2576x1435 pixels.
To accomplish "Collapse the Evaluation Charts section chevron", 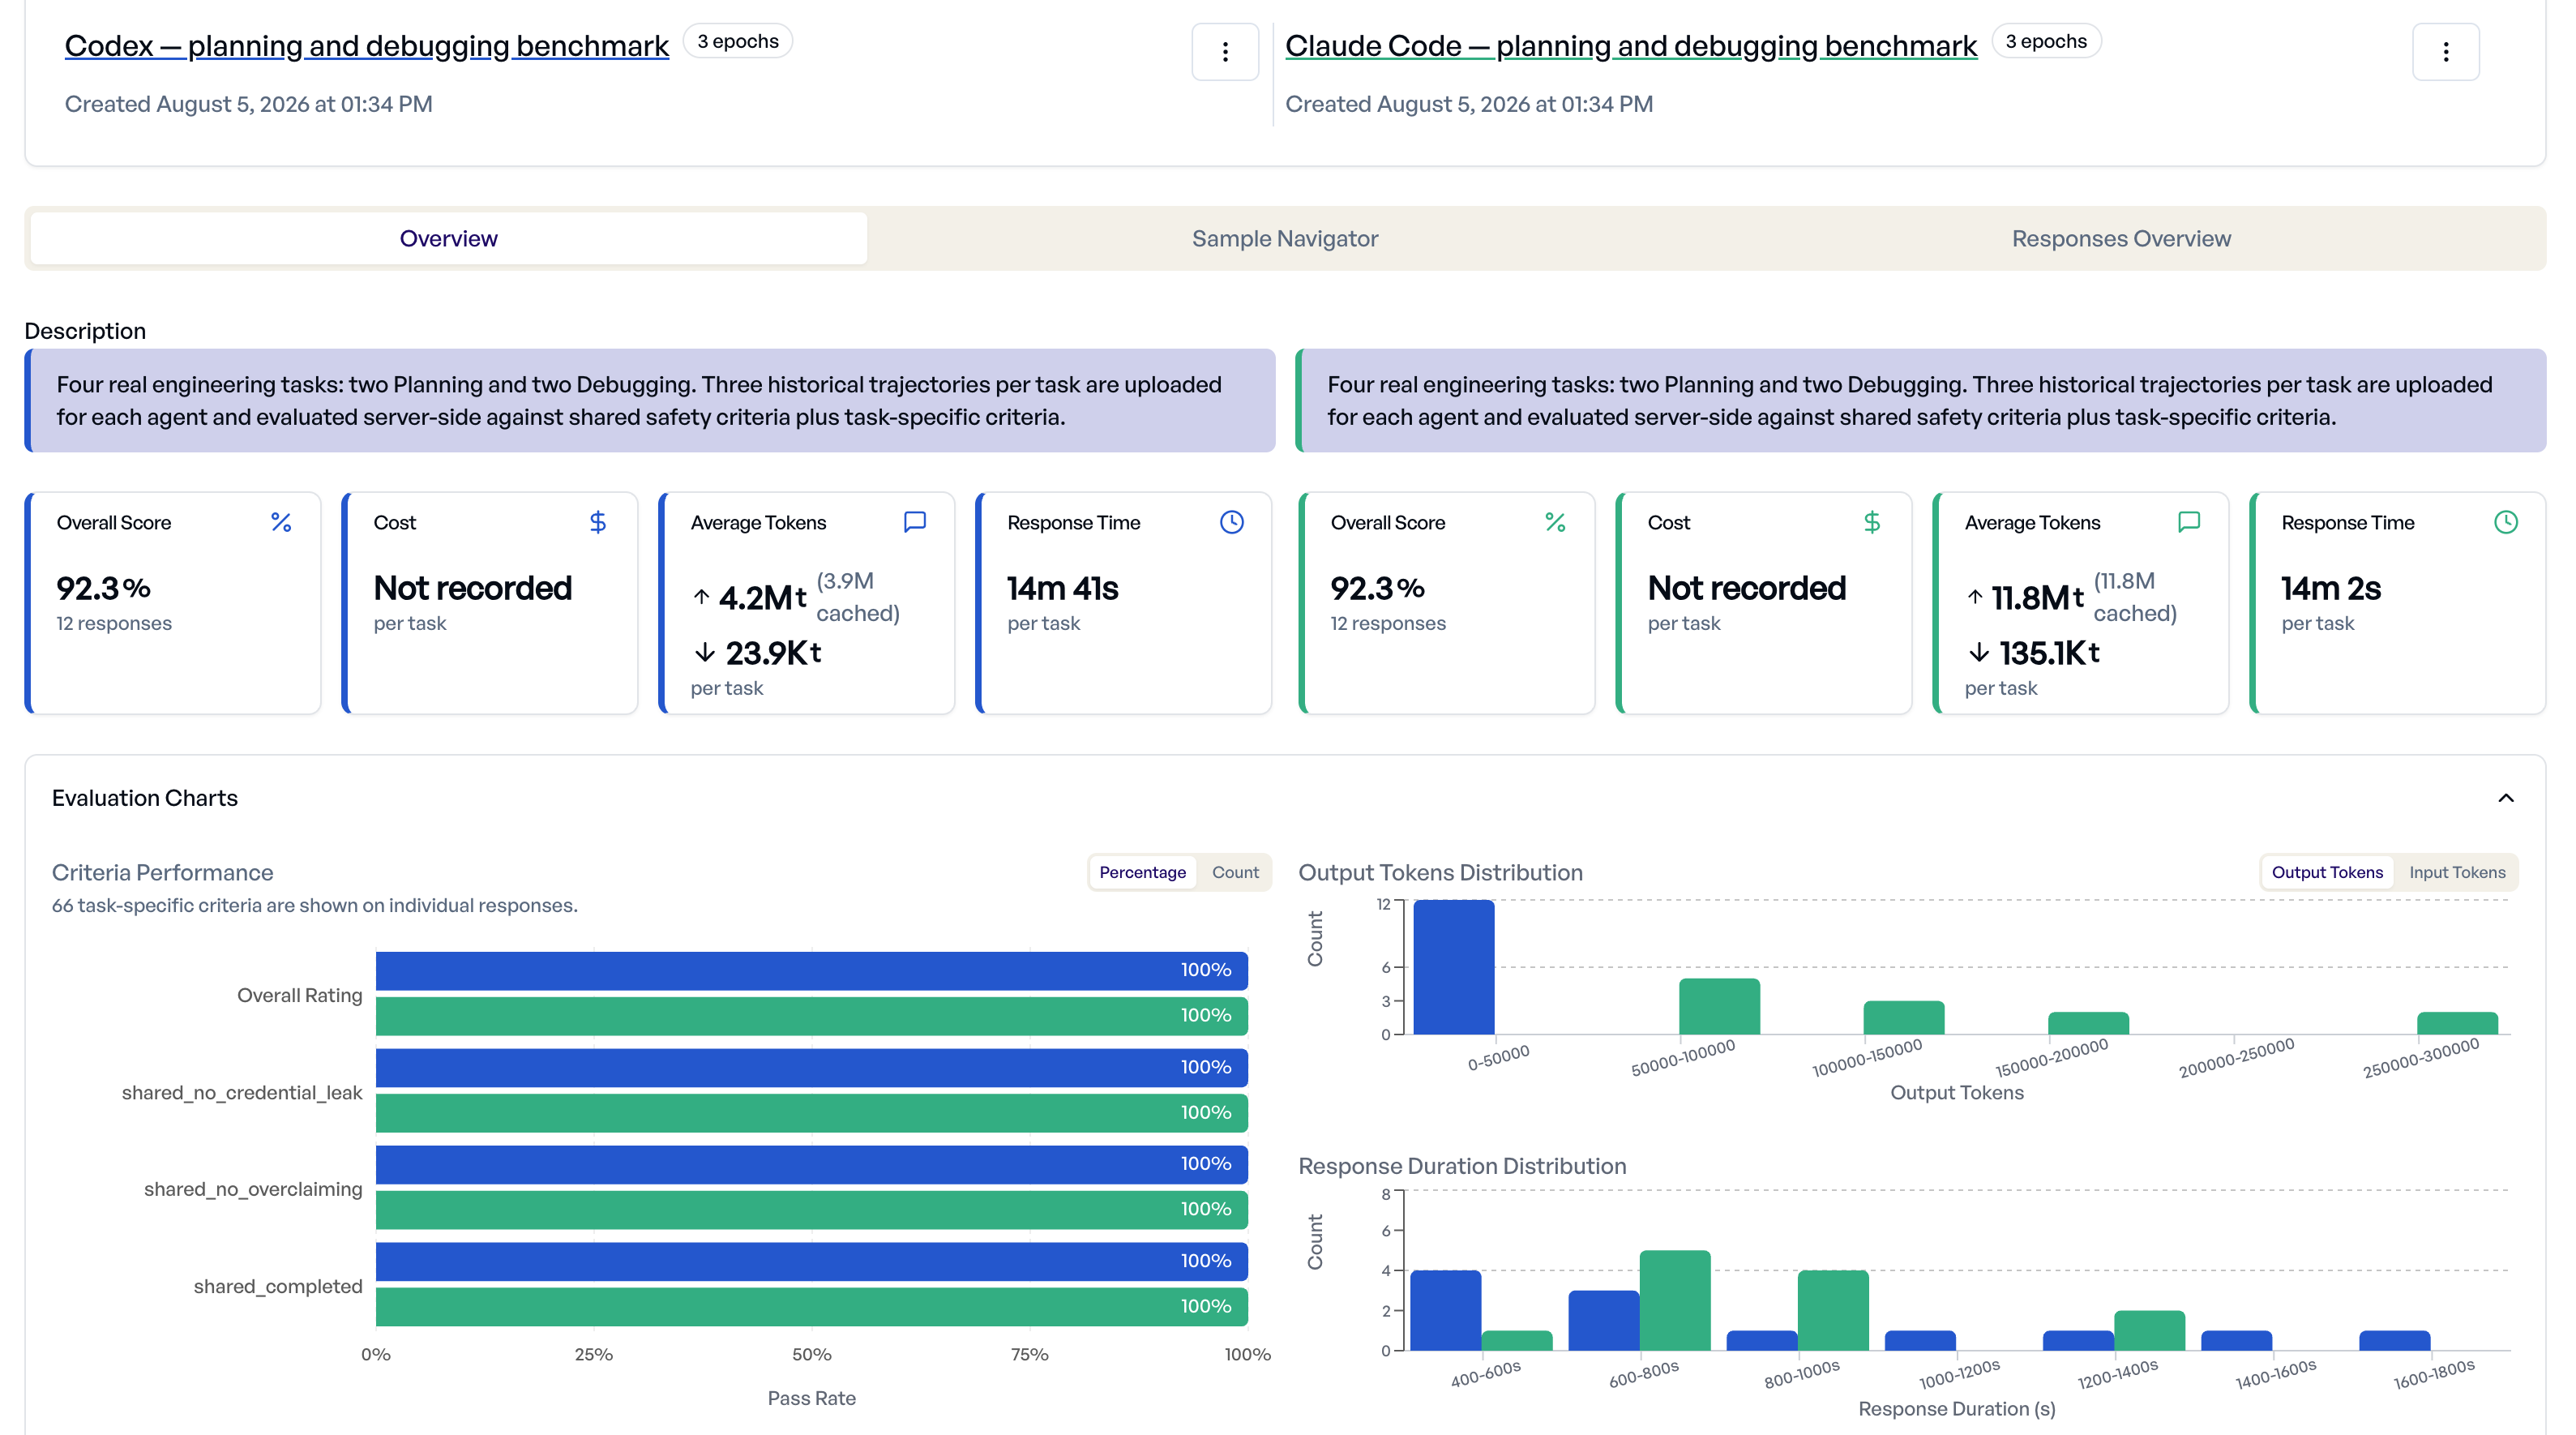I will [x=2506, y=798].
